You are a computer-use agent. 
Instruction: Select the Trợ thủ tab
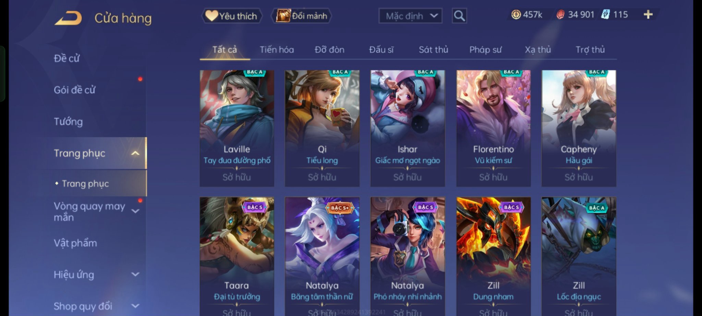590,50
